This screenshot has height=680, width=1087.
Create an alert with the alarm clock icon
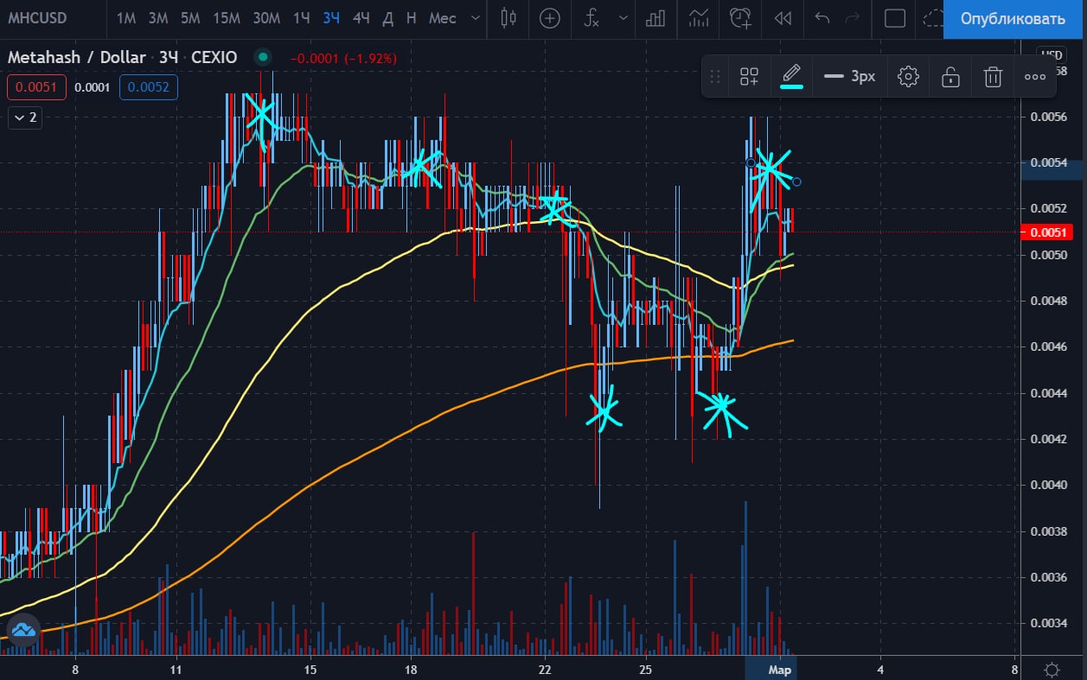click(x=740, y=18)
